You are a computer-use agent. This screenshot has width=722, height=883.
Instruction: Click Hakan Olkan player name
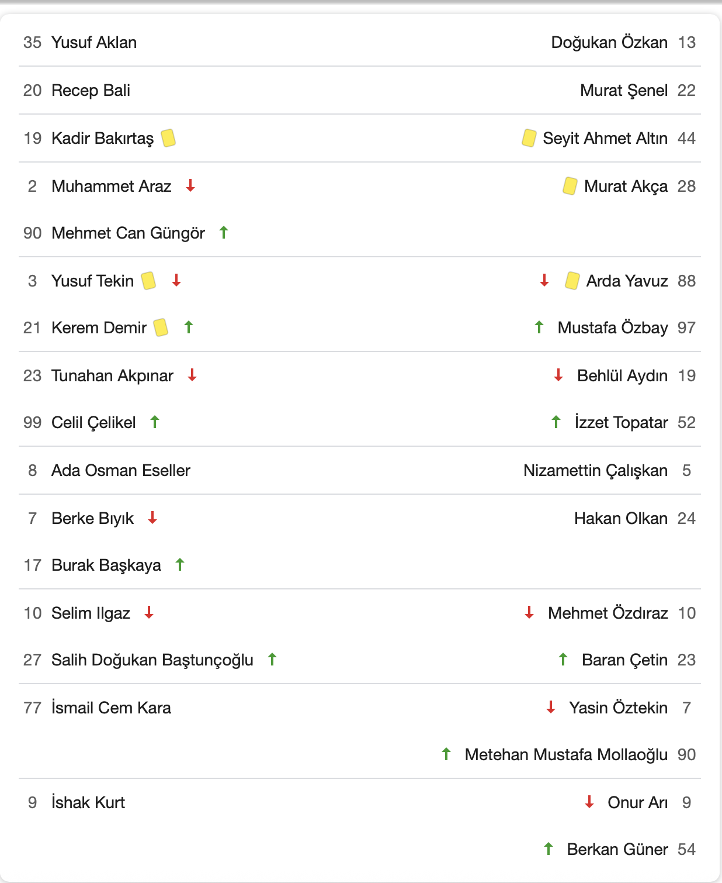click(x=620, y=518)
